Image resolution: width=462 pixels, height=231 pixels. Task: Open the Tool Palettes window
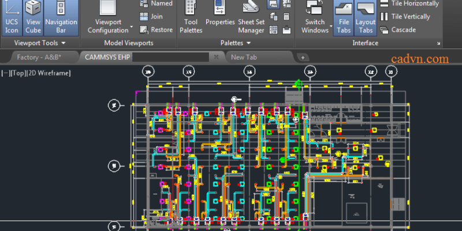pos(191,18)
